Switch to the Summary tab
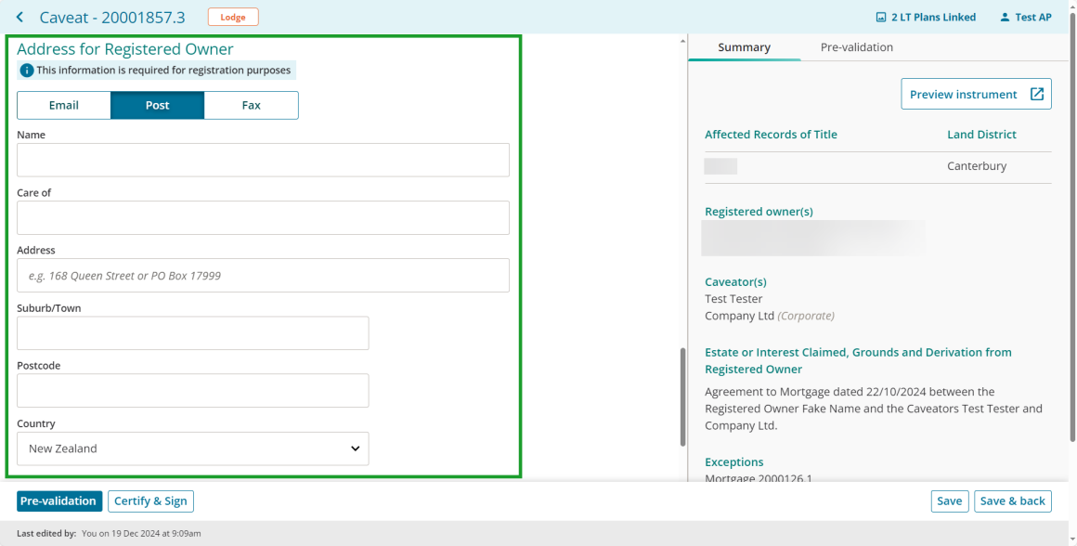This screenshot has height=546, width=1077. click(x=745, y=47)
